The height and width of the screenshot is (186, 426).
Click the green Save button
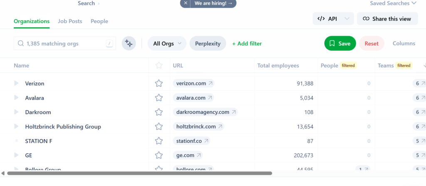click(x=340, y=43)
